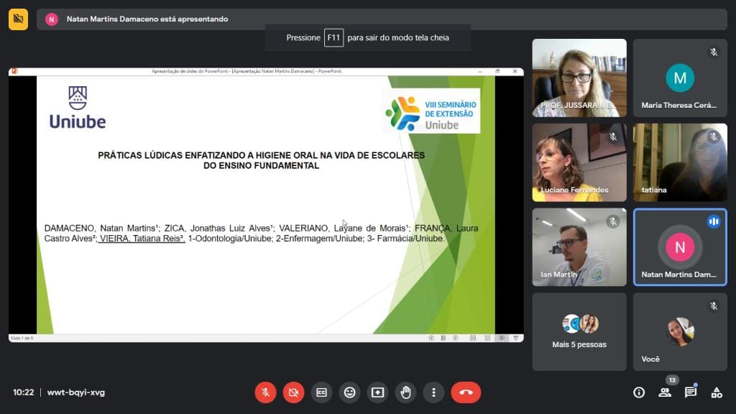
Task: Open the three-dot more options menu
Action: point(433,392)
